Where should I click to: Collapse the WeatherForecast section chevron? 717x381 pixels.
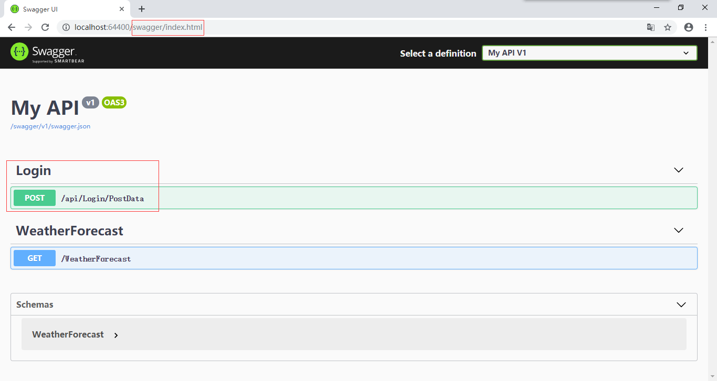tap(679, 231)
